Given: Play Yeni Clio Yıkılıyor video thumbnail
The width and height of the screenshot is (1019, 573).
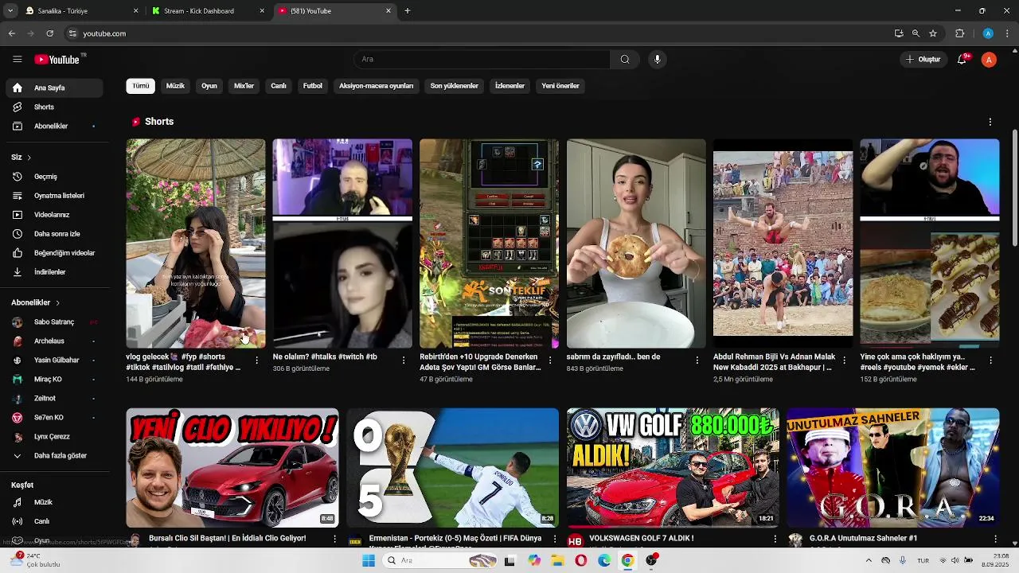Looking at the screenshot, I should 232,468.
